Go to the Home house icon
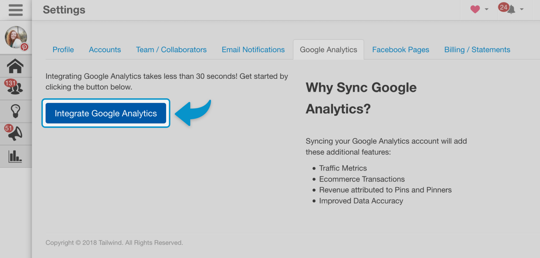The width and height of the screenshot is (540, 258). pyautogui.click(x=16, y=66)
